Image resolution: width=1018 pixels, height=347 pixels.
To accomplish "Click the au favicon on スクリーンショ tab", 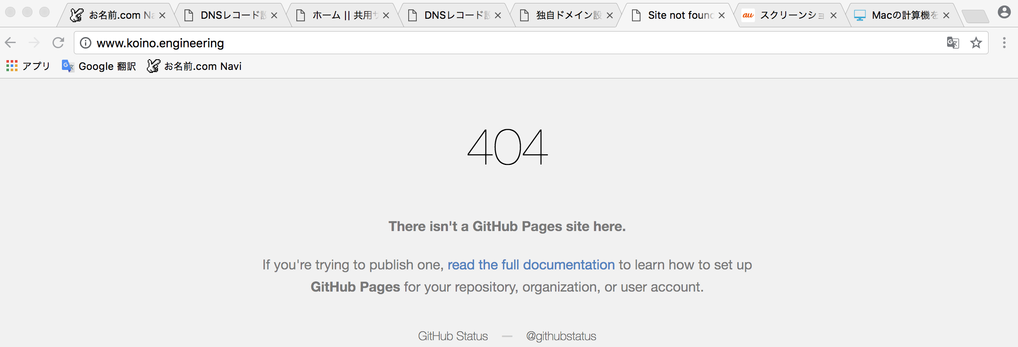I will [x=748, y=15].
